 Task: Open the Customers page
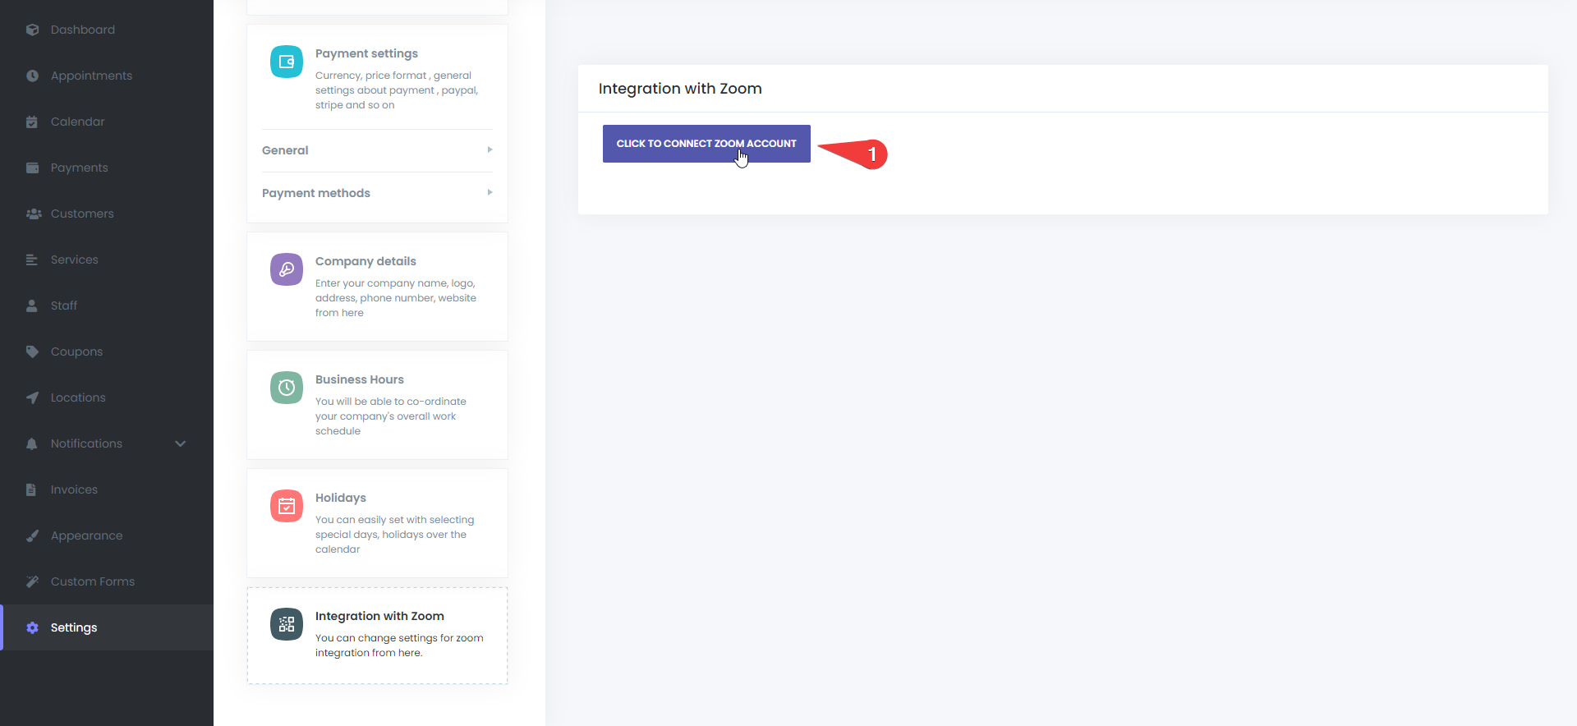pos(82,214)
